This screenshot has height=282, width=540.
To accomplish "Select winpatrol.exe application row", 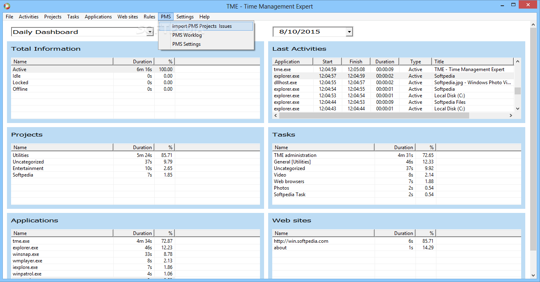I will (x=135, y=274).
